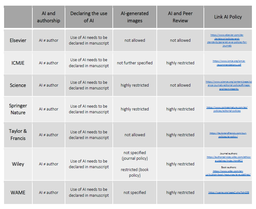Image resolution: width=256 pixels, height=209 pixels.
Task: Click Wiley's 'restricted (book policy)' text
Action: (x=134, y=172)
